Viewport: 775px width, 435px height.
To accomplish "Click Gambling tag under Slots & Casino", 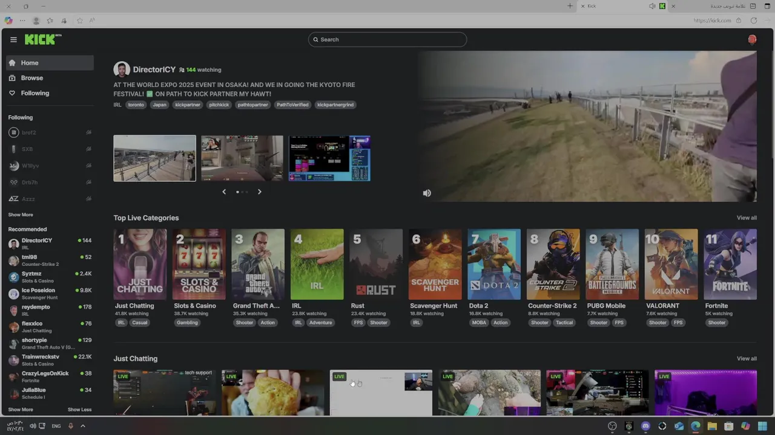I will tap(187, 323).
